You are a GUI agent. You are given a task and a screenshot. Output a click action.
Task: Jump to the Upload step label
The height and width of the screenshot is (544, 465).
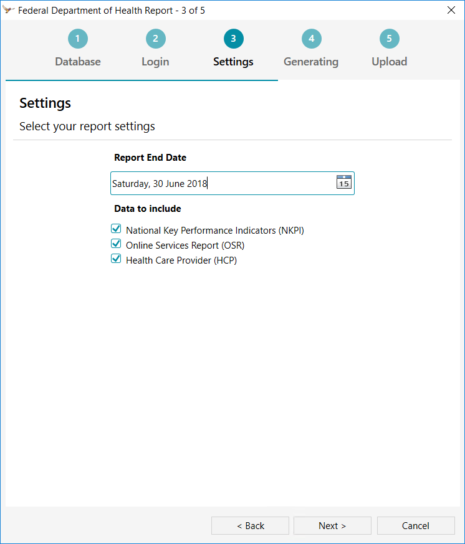pos(390,62)
